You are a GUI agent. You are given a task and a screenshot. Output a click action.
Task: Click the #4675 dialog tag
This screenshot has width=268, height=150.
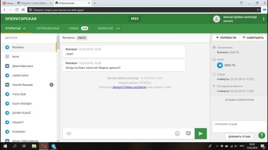pyautogui.click(x=82, y=38)
